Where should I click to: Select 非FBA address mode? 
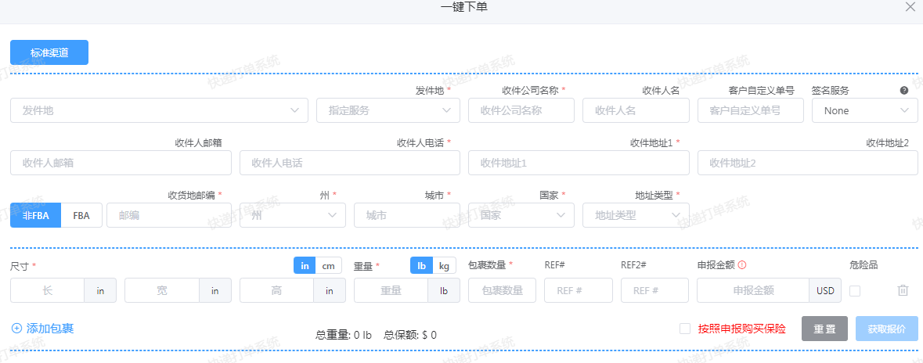[x=35, y=215]
